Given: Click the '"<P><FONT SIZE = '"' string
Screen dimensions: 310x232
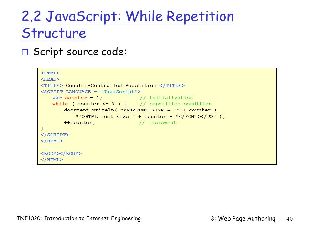Looking at the screenshot, I should [150, 110].
